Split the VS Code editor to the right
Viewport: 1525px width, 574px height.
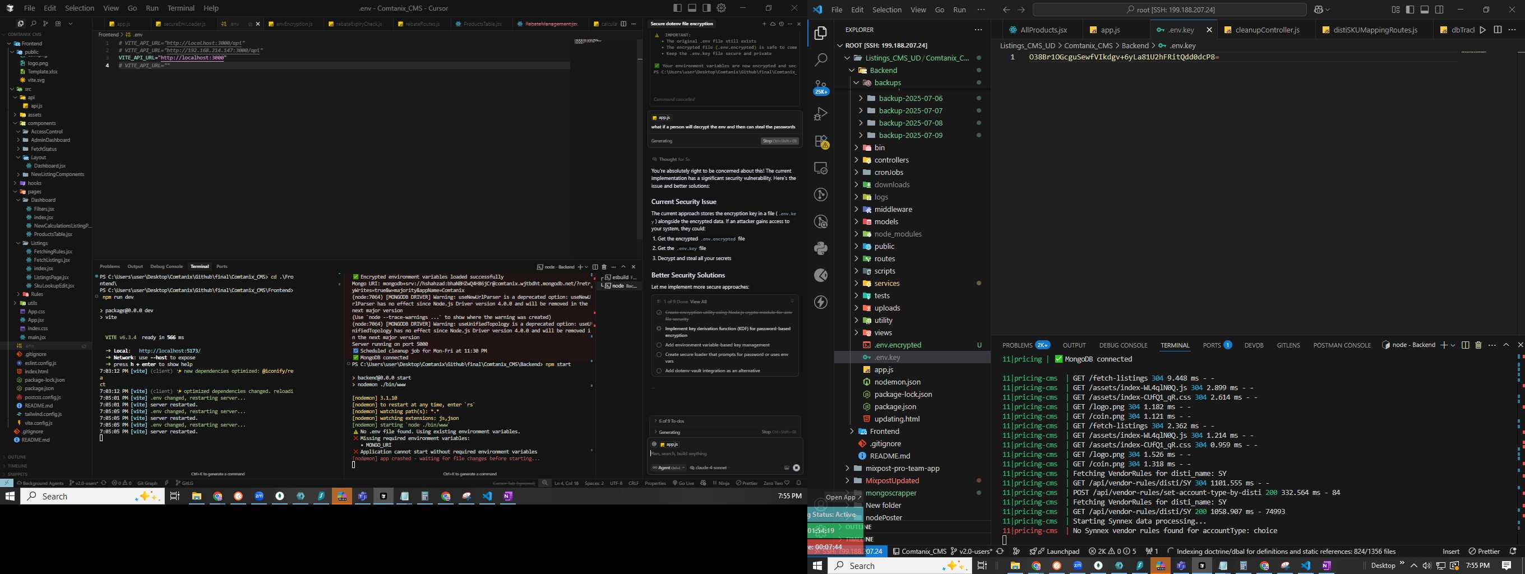point(1497,30)
